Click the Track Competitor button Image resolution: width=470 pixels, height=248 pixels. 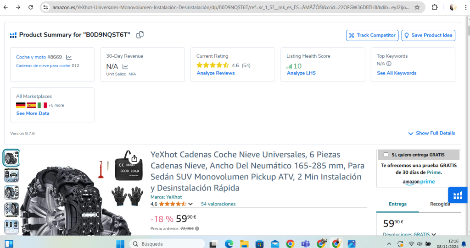tap(372, 35)
